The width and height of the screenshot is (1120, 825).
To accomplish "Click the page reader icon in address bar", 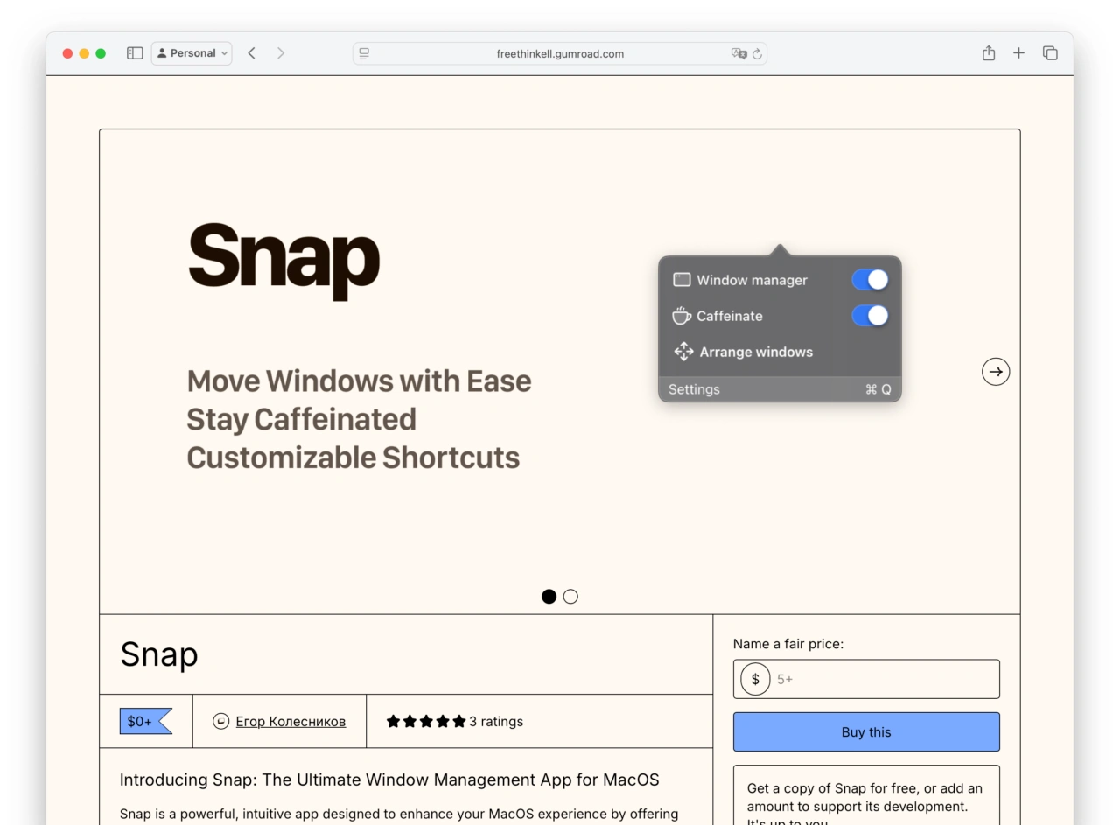I will click(364, 53).
